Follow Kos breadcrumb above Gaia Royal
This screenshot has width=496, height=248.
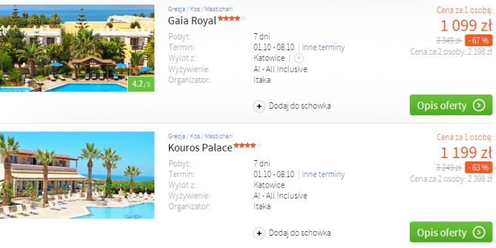(195, 9)
